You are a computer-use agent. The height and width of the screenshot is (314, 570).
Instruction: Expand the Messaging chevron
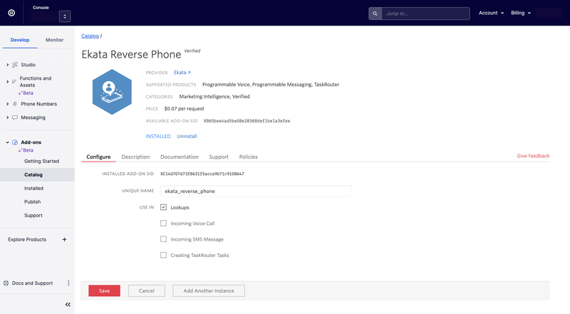(x=7, y=117)
